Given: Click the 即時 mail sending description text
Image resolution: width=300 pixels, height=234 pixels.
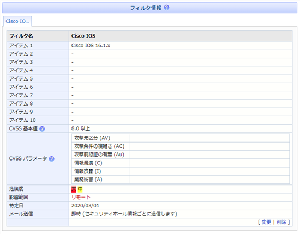Looking at the screenshot, I should [124, 214].
